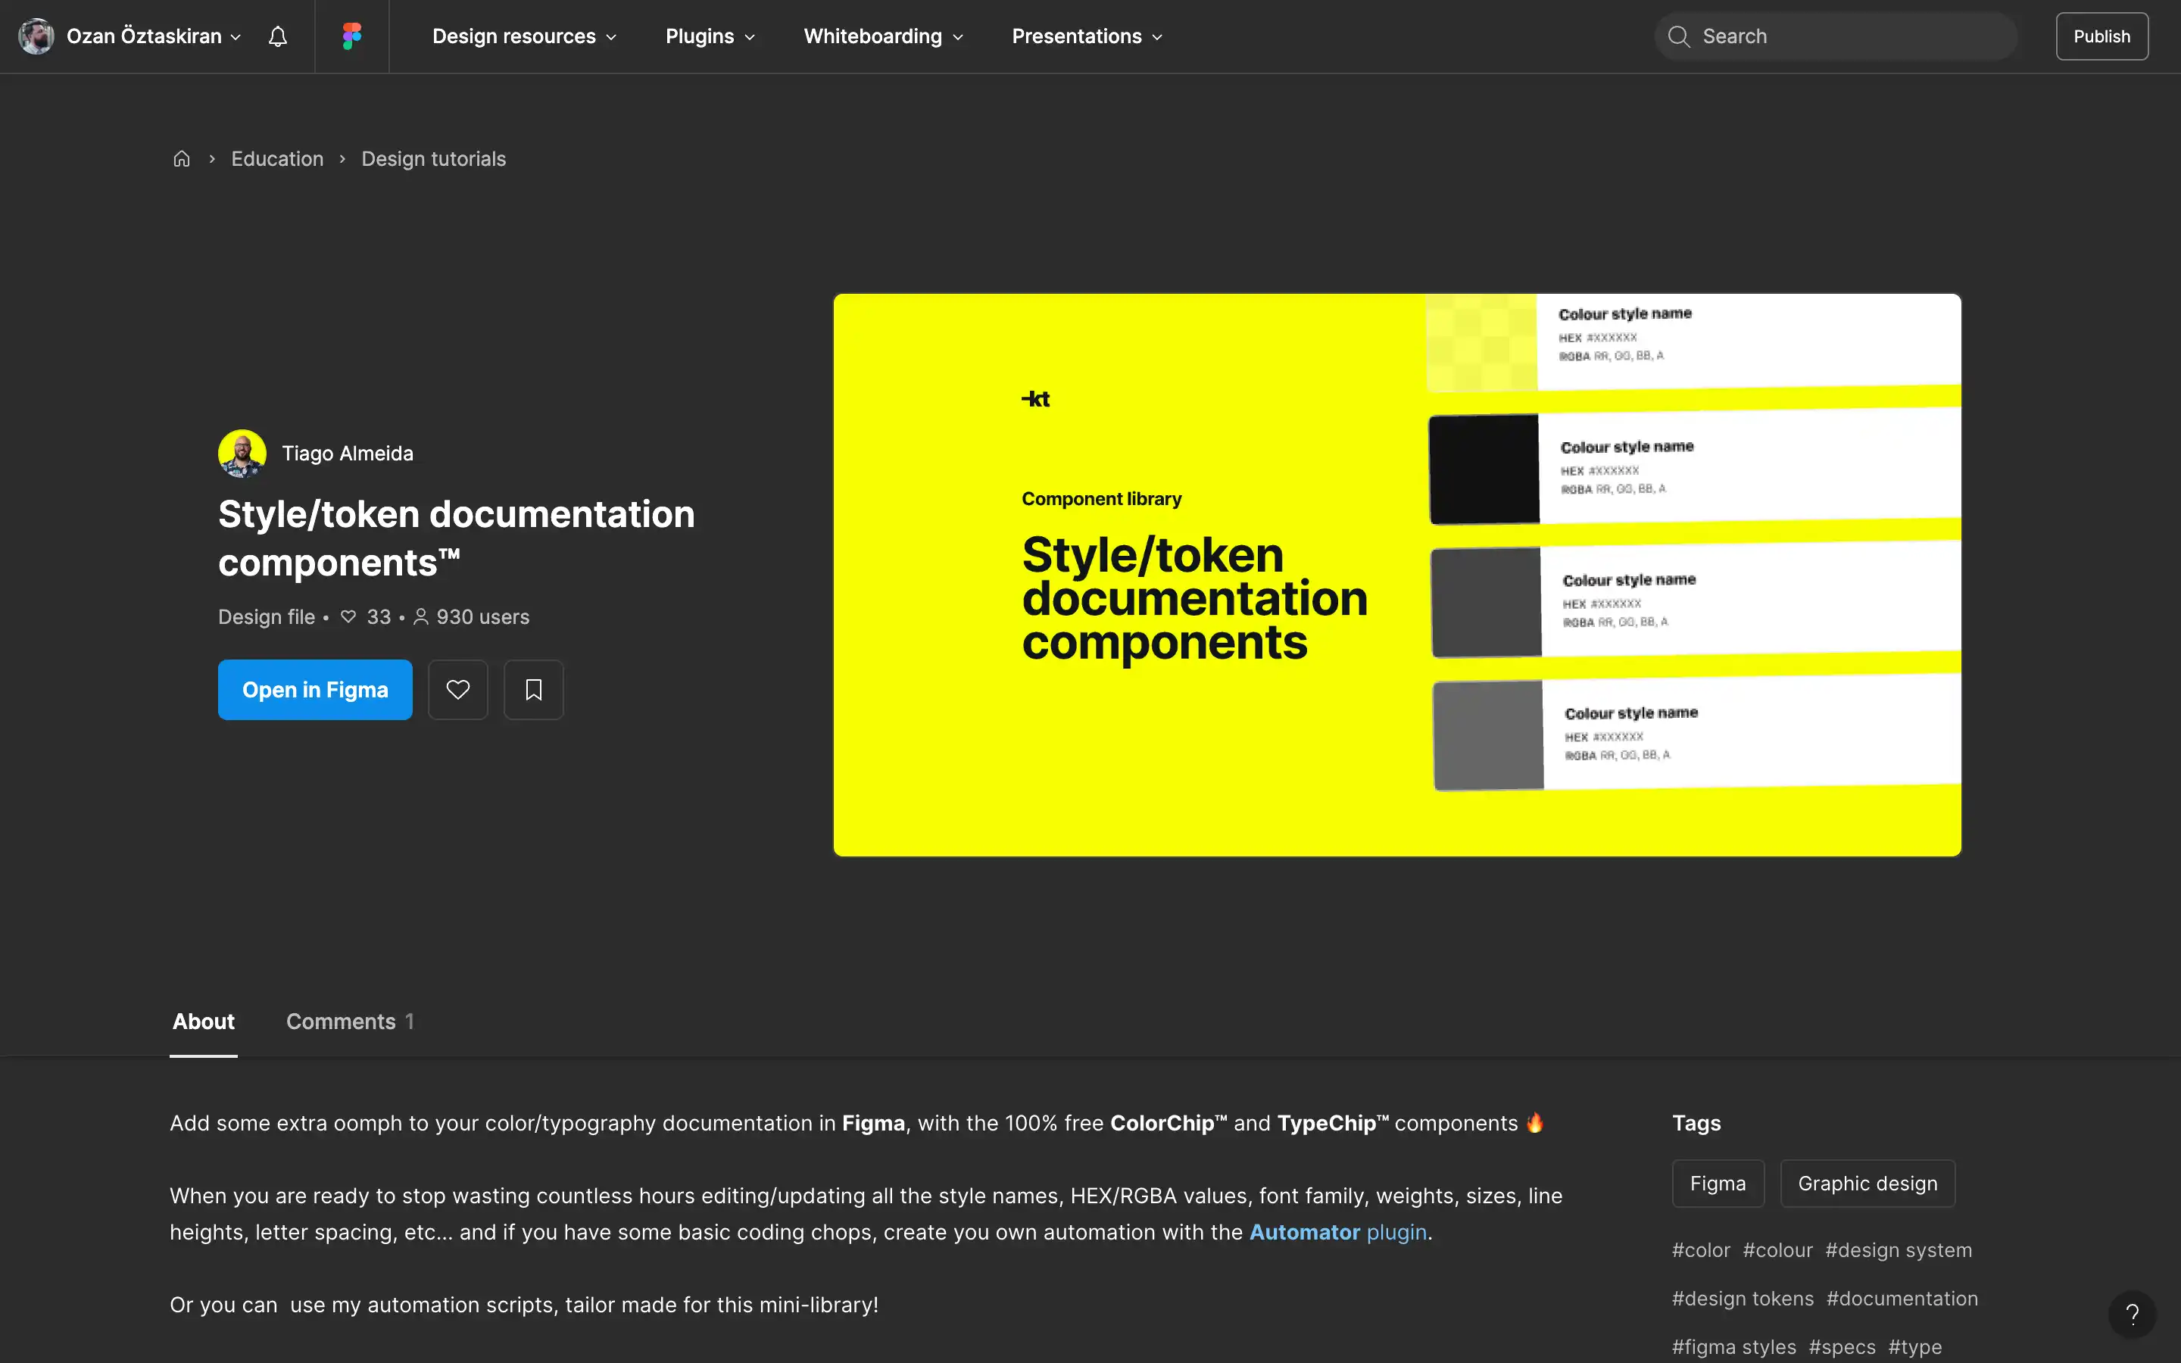Select the #specs hashtag
Viewport: 2181px width, 1363px height.
[1842, 1347]
